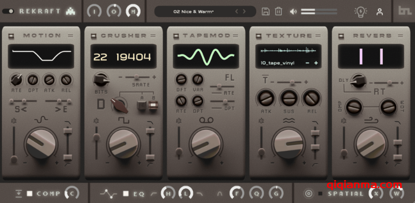Grab the Motion module reorder handle
The width and height of the screenshot is (415, 203).
pyautogui.click(x=70, y=36)
